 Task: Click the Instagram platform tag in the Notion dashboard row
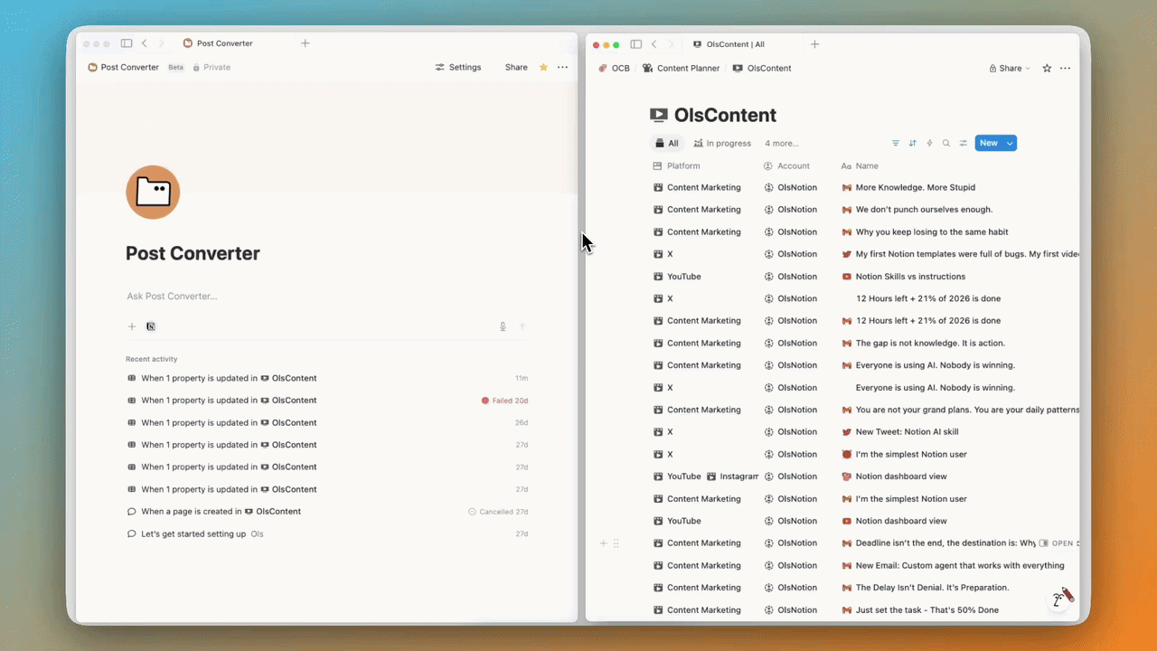732,476
